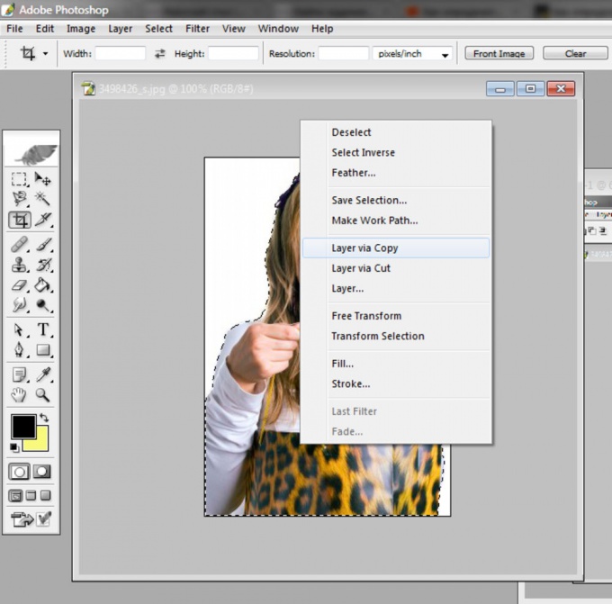Select the Magic Wand tool

[x=42, y=199]
